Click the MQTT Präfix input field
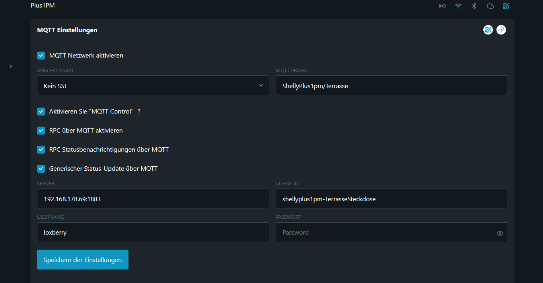 [x=391, y=85]
